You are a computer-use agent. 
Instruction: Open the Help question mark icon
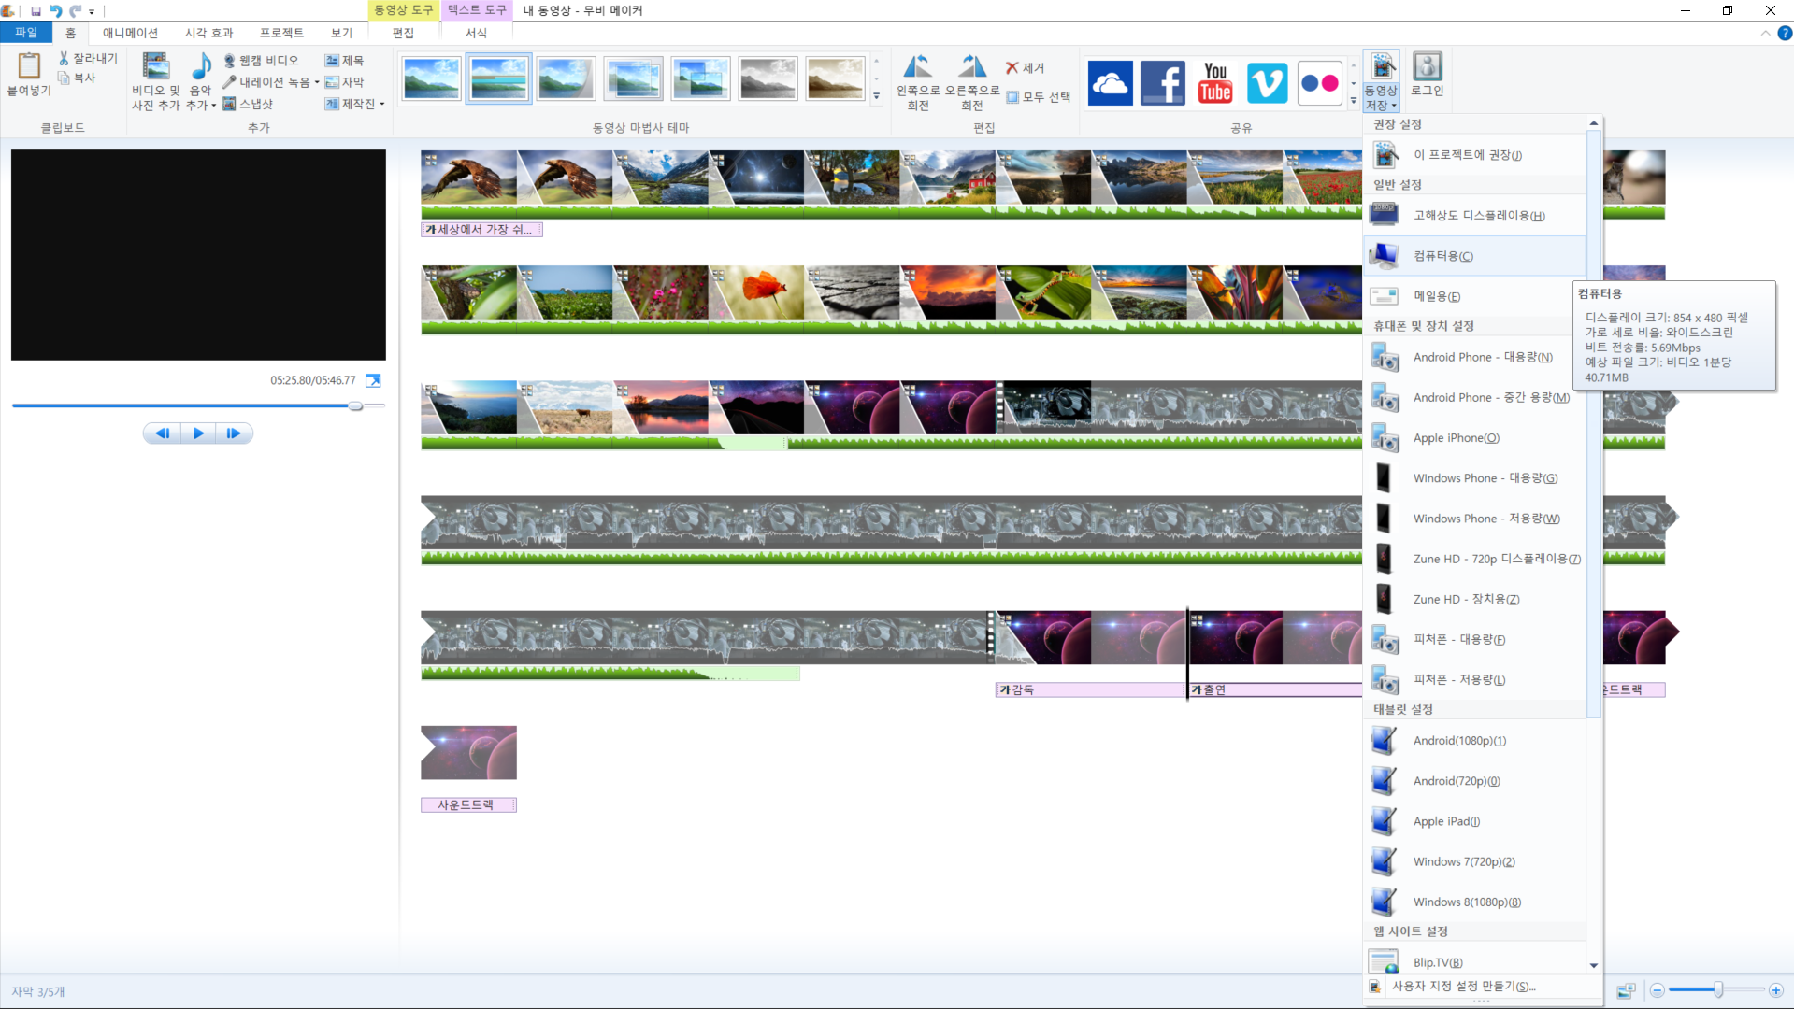[1785, 33]
